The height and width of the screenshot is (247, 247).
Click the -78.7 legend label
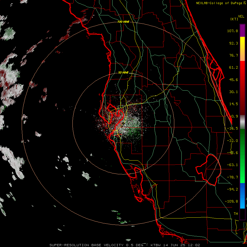point(232,177)
